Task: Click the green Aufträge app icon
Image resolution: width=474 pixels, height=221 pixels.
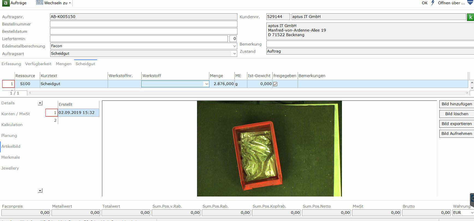Action: [5, 3]
